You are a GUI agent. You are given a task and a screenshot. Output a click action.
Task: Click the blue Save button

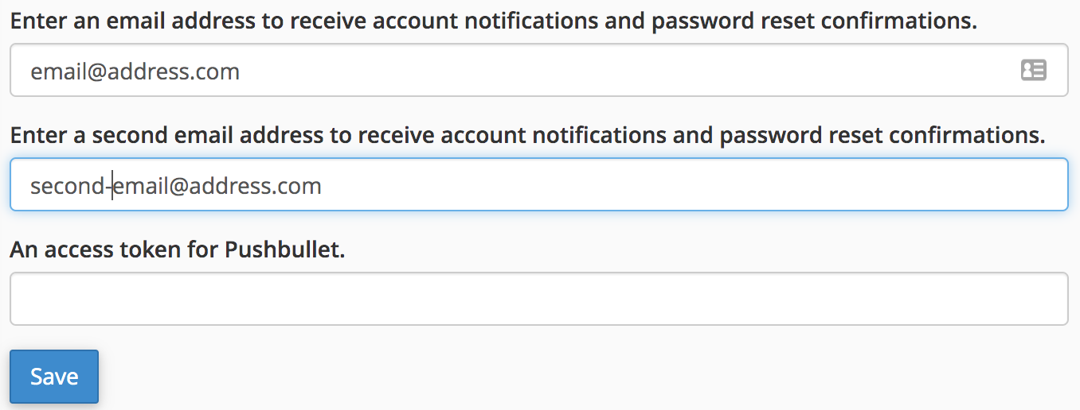click(x=54, y=377)
